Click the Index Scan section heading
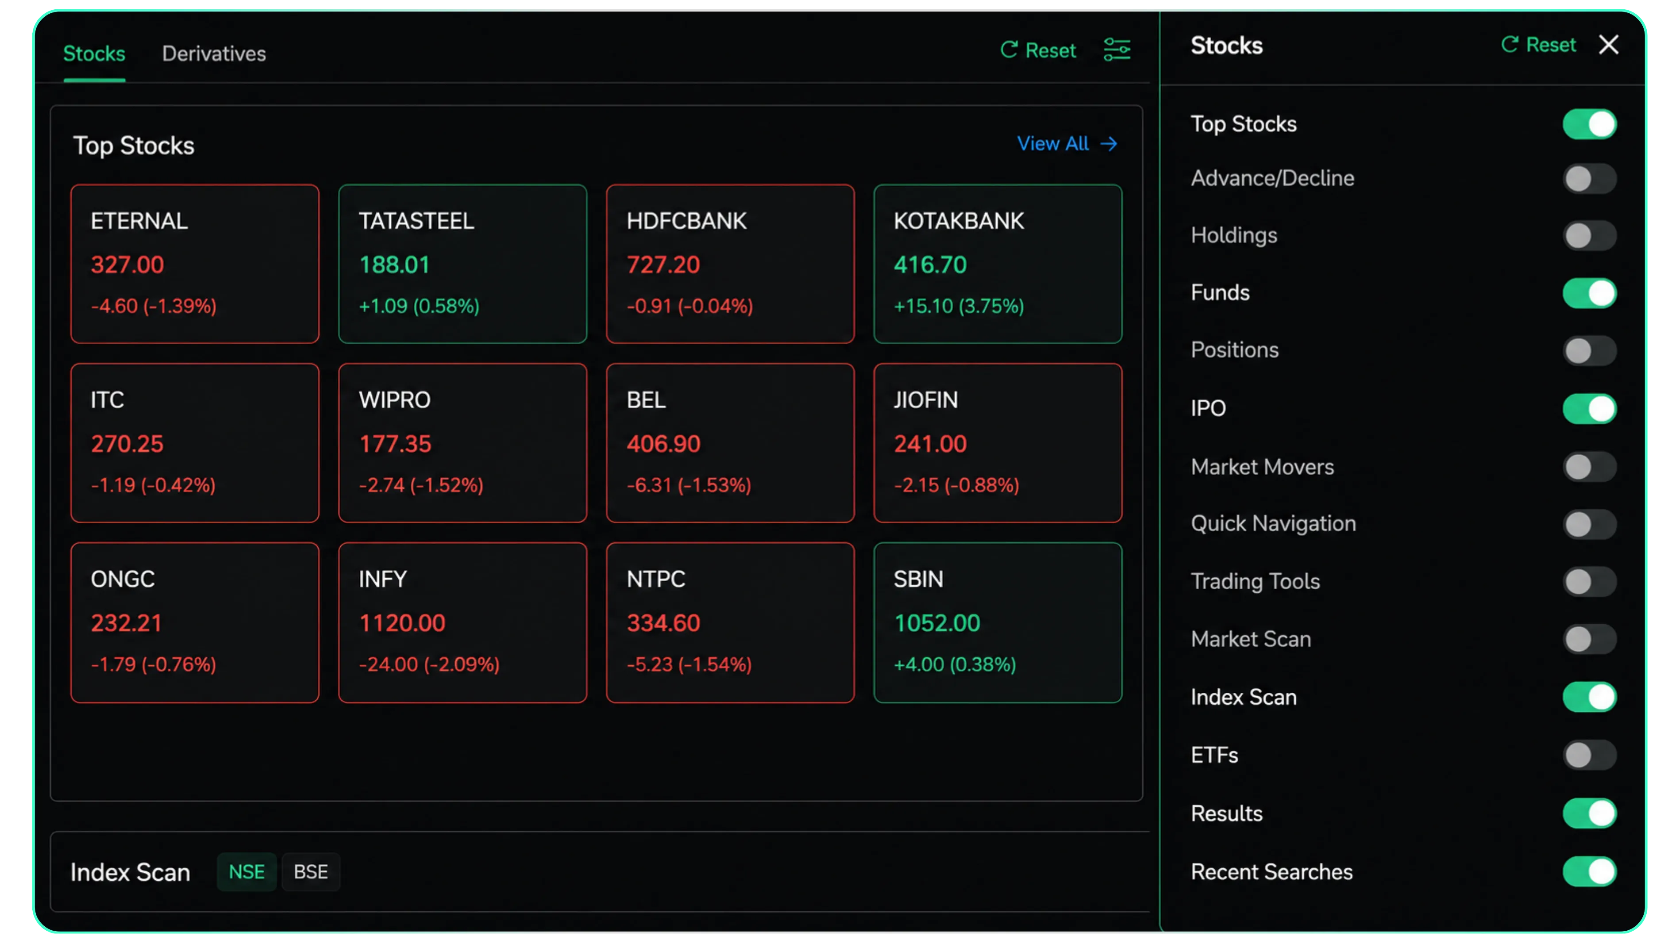Viewport: 1672px width, 940px height. click(130, 872)
